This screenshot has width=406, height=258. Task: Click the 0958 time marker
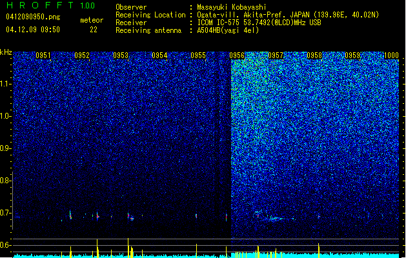click(314, 55)
